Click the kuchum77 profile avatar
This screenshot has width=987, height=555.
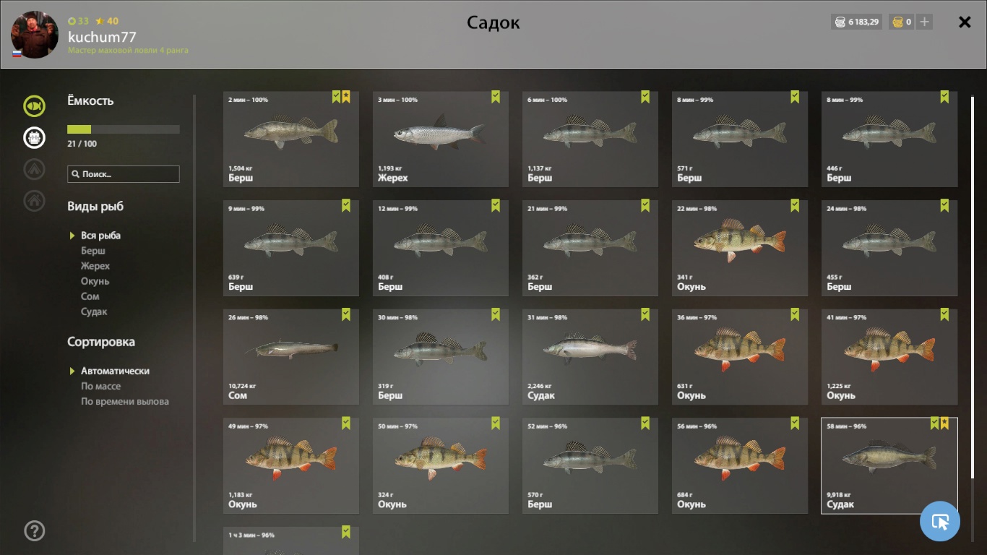coord(35,35)
